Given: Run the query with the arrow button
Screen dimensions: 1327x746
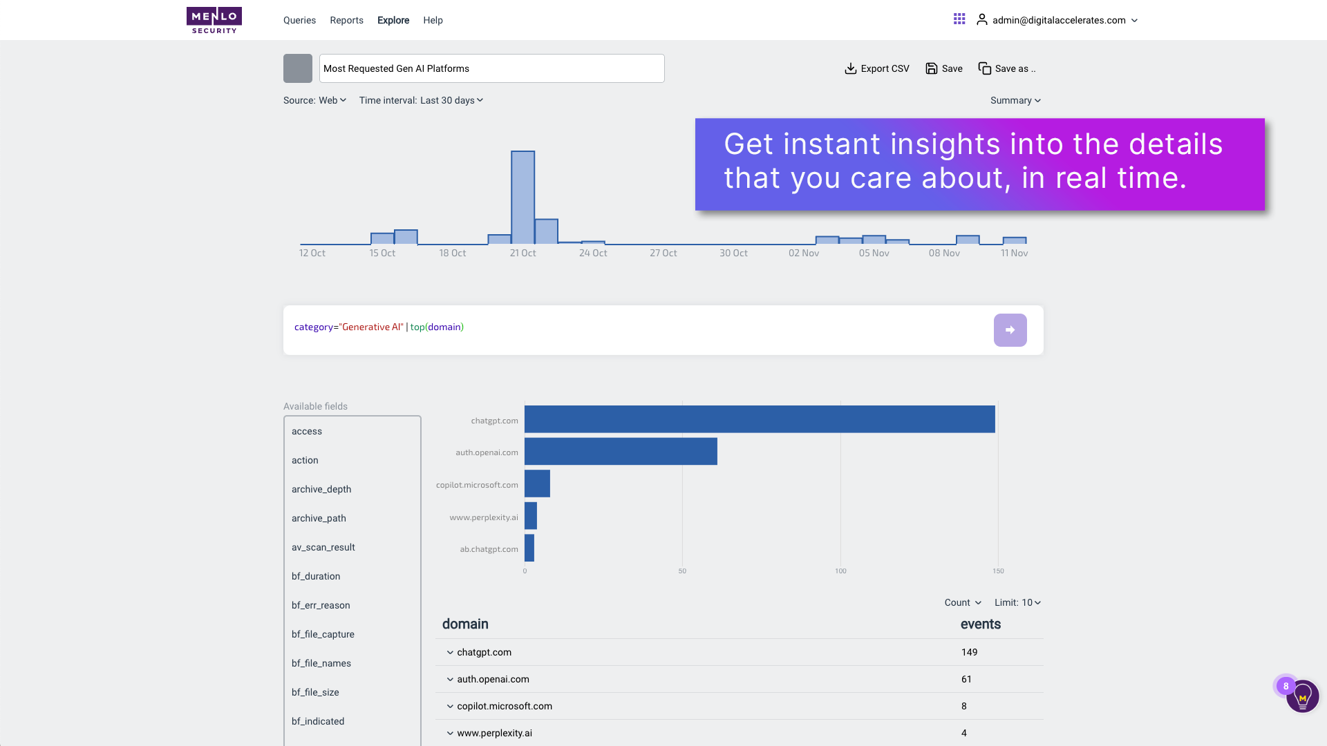Looking at the screenshot, I should coord(1010,330).
